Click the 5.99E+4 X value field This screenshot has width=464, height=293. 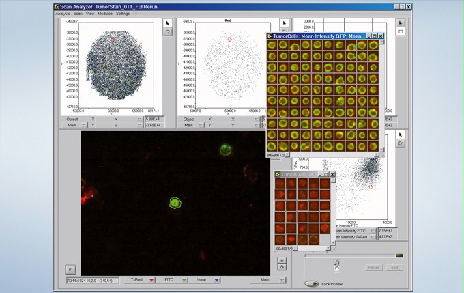[x=154, y=119]
